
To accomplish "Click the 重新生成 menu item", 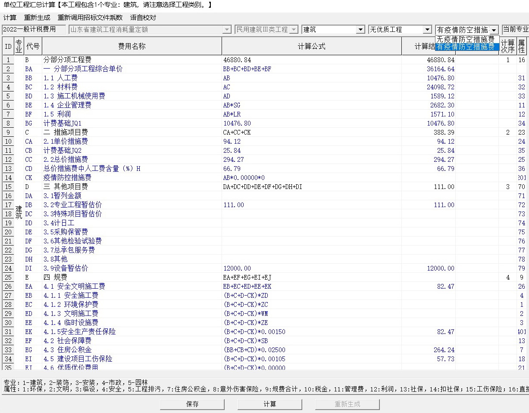I will (x=37, y=18).
